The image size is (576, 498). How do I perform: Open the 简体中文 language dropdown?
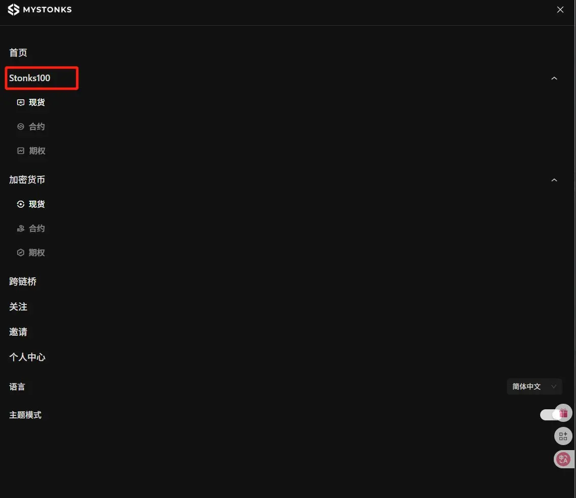534,387
